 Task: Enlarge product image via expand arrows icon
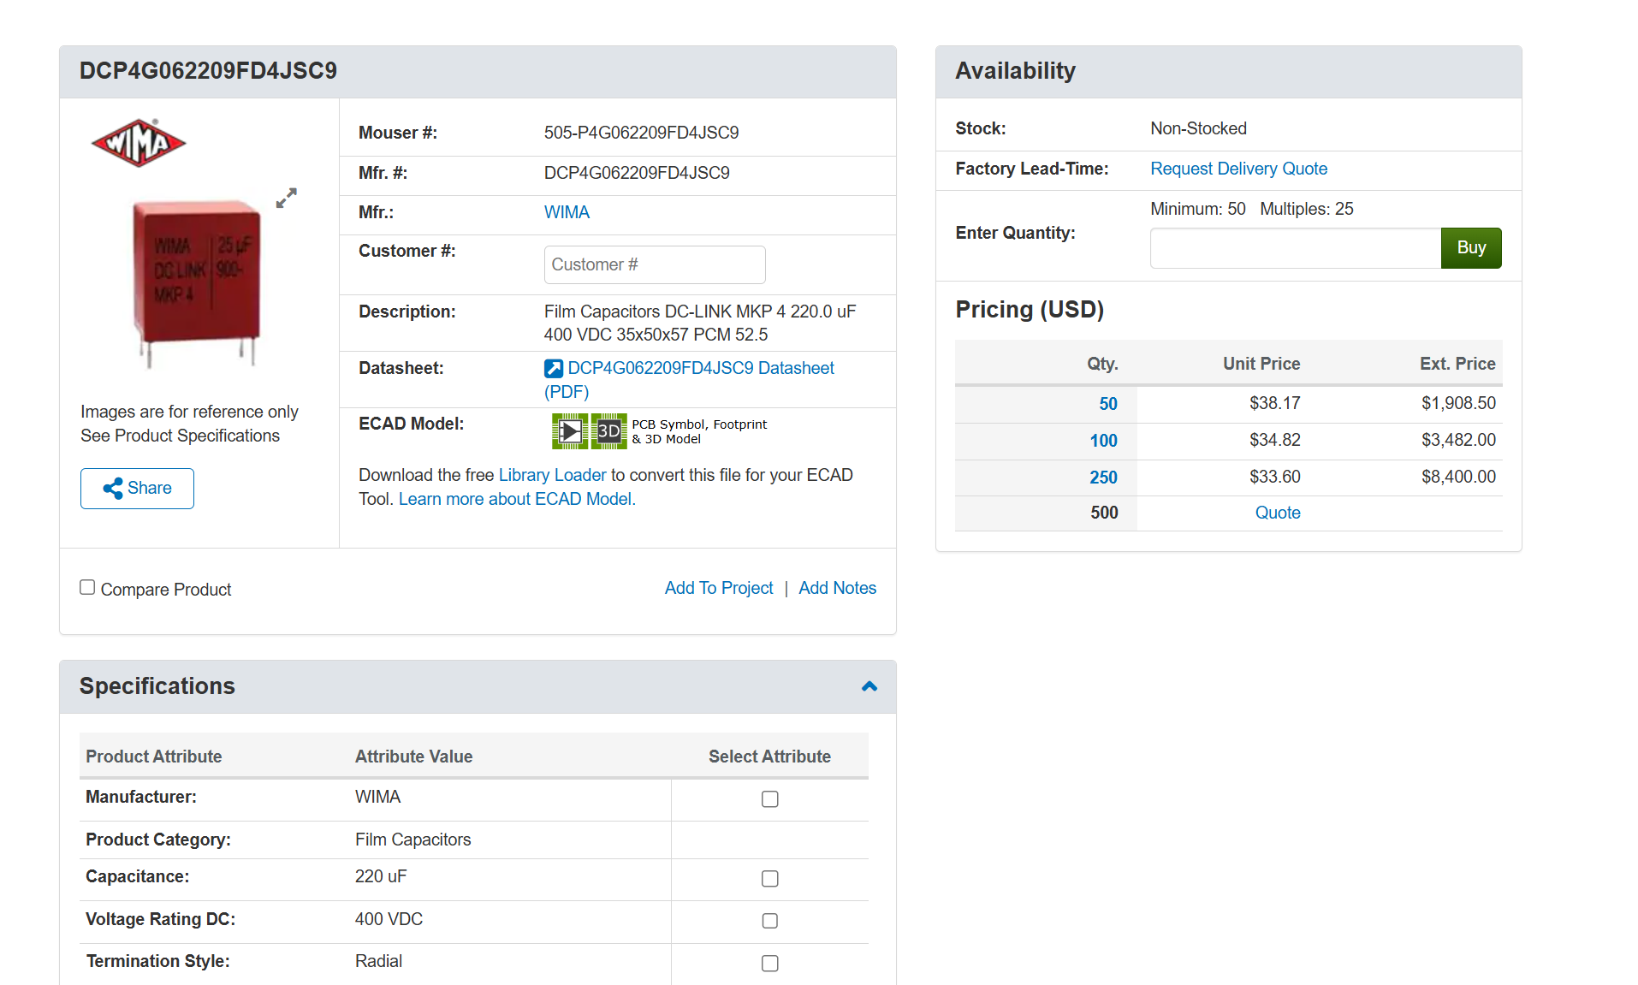tap(287, 198)
